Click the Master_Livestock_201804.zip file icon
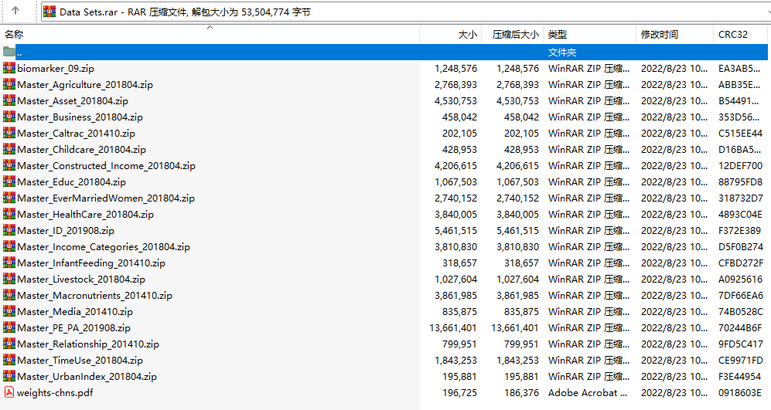Image resolution: width=771 pixels, height=410 pixels. tap(9, 279)
